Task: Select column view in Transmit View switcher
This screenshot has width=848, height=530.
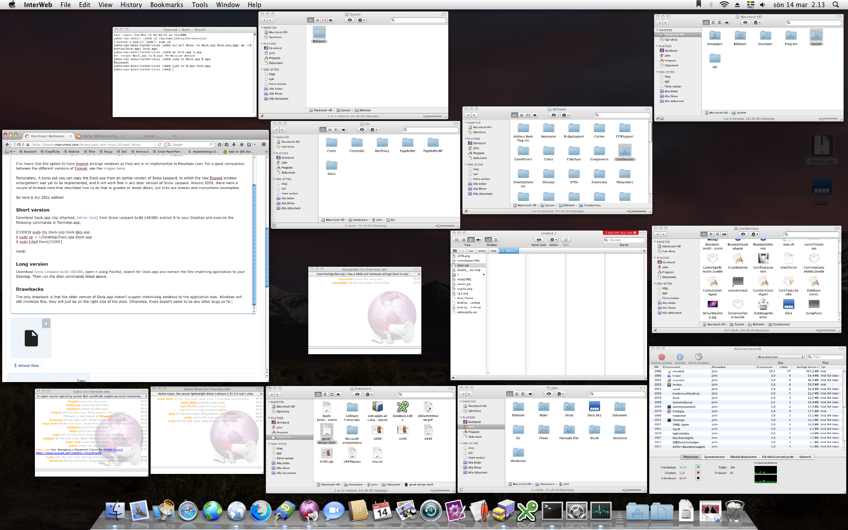Action: (471, 240)
